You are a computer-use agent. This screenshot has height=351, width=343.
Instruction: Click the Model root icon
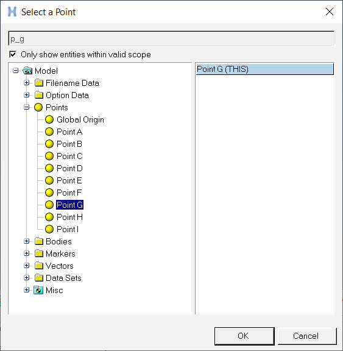pyautogui.click(x=27, y=71)
